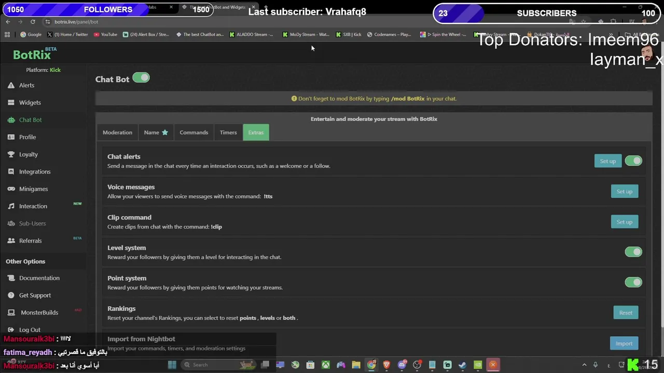Open the YouTube bookmark
This screenshot has height=373, width=664.
105,35
